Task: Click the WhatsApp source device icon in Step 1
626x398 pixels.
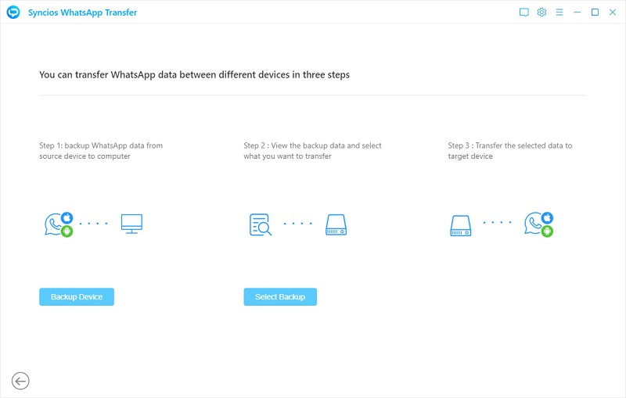Action: [59, 224]
